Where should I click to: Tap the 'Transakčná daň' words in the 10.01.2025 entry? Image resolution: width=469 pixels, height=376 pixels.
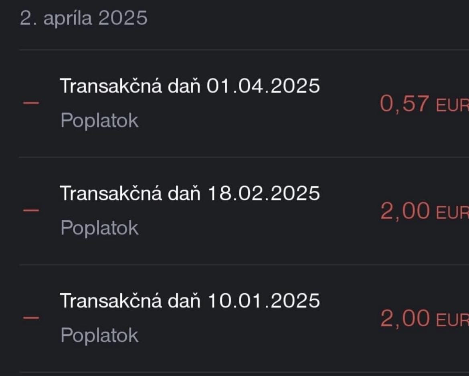pyautogui.click(x=130, y=300)
